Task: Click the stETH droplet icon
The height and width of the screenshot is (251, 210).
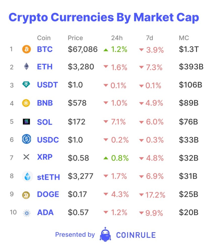Action: pyautogui.click(x=27, y=176)
